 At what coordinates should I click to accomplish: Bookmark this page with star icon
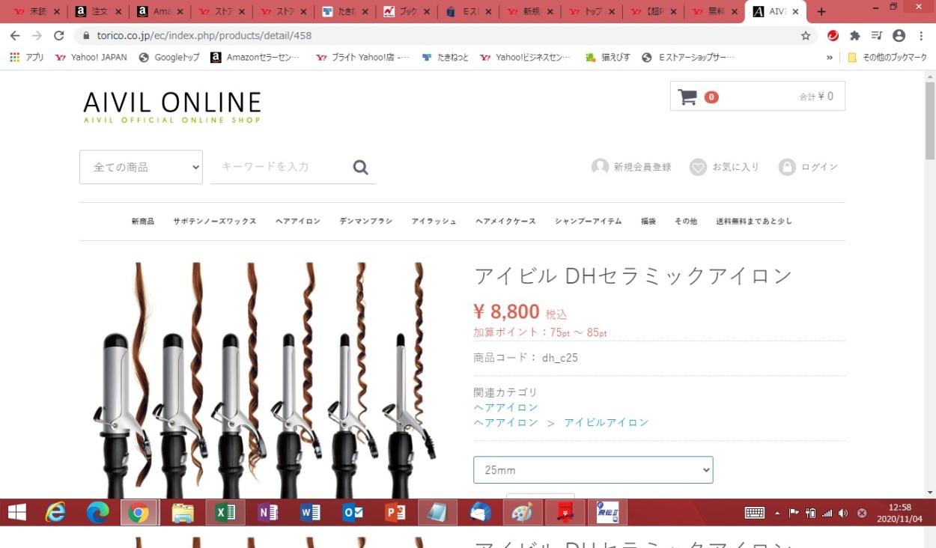[806, 36]
